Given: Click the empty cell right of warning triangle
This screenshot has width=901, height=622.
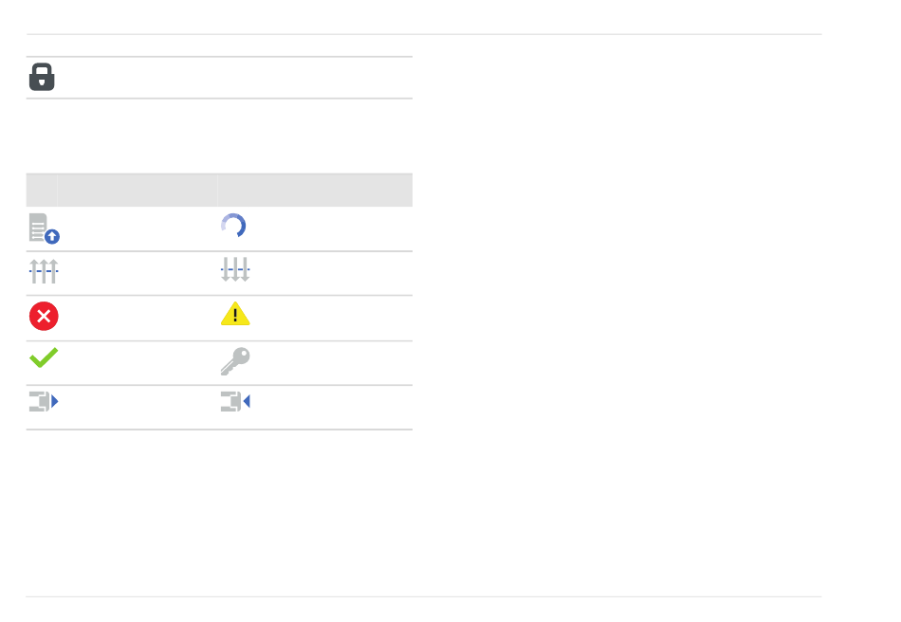Looking at the screenshot, I should pyautogui.click(x=333, y=319).
